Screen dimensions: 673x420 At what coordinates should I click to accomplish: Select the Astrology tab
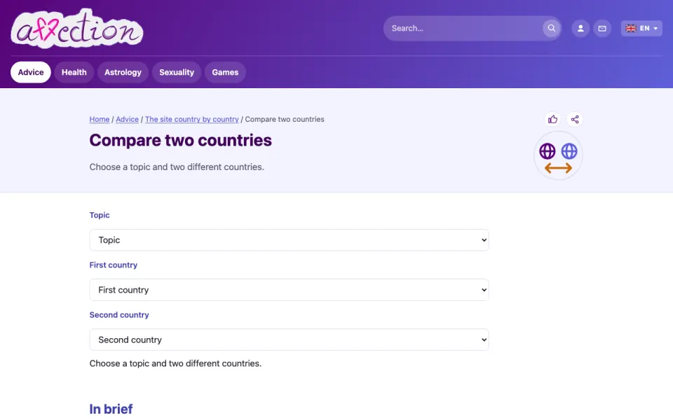pos(123,72)
